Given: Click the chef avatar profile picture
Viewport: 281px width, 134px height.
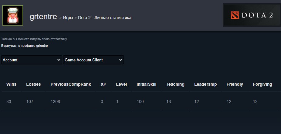Looking at the screenshot, I should point(13,15).
